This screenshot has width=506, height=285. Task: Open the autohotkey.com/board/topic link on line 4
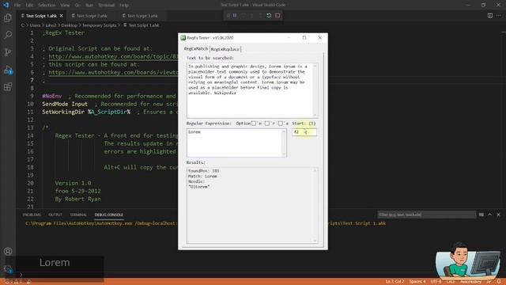113,56
